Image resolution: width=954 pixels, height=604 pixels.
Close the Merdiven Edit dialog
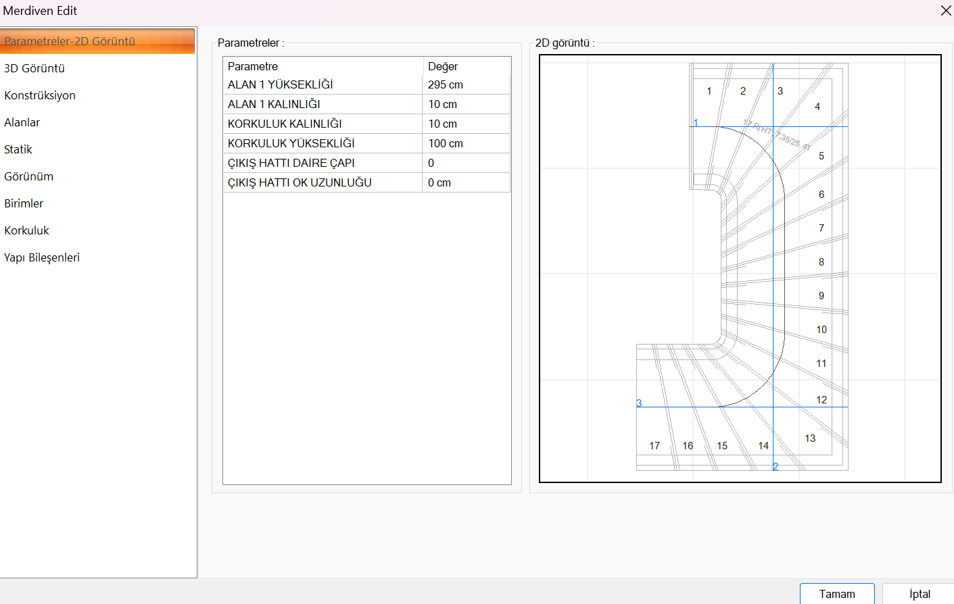[946, 11]
